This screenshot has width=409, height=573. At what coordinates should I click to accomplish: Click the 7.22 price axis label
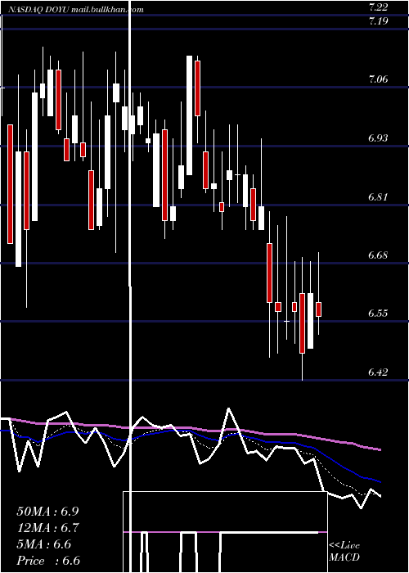coord(378,7)
